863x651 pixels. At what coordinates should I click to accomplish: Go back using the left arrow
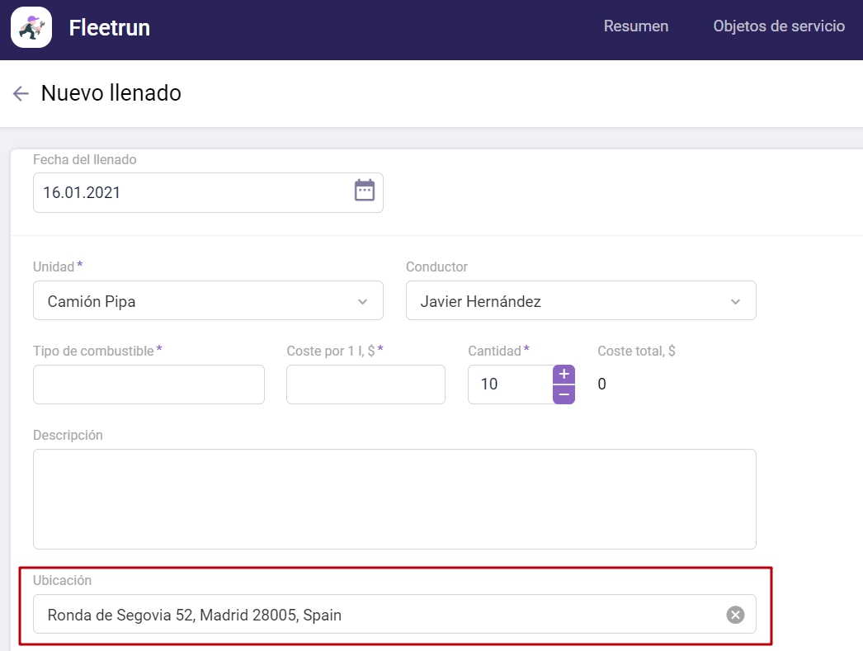click(x=21, y=93)
